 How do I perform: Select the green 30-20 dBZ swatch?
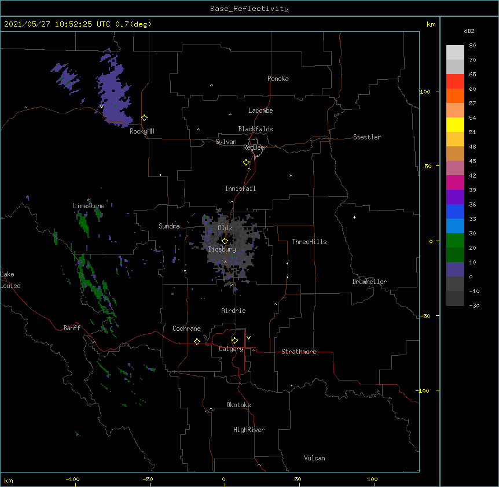(455, 241)
